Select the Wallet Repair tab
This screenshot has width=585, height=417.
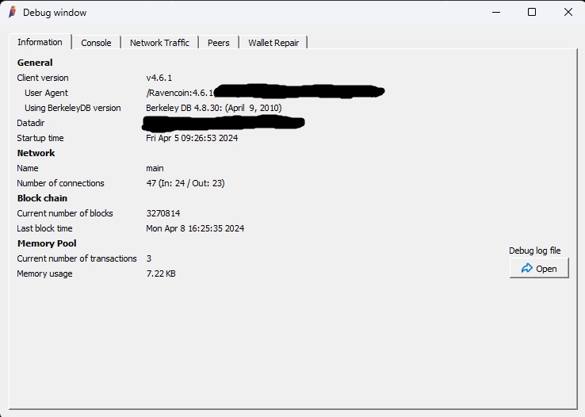(x=273, y=43)
